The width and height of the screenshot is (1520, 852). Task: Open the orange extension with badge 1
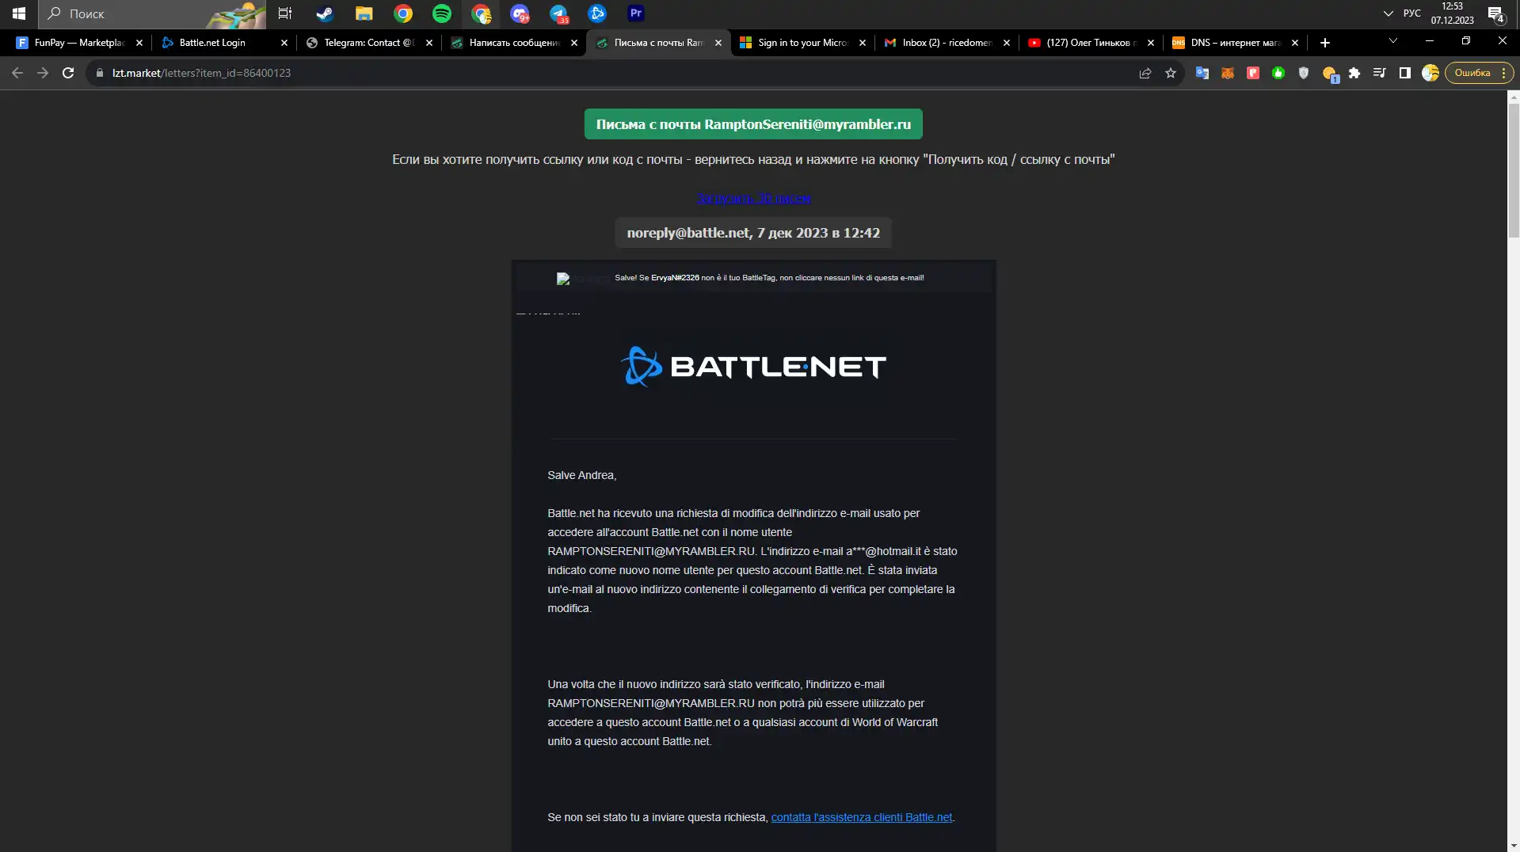click(1330, 74)
